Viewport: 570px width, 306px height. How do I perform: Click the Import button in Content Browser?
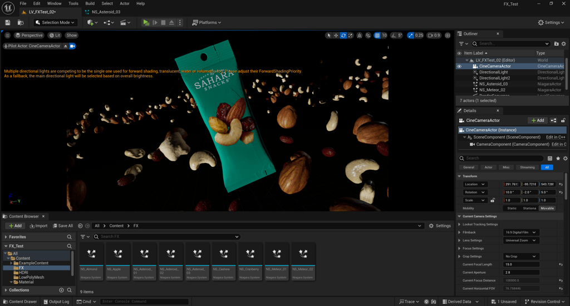(x=38, y=226)
